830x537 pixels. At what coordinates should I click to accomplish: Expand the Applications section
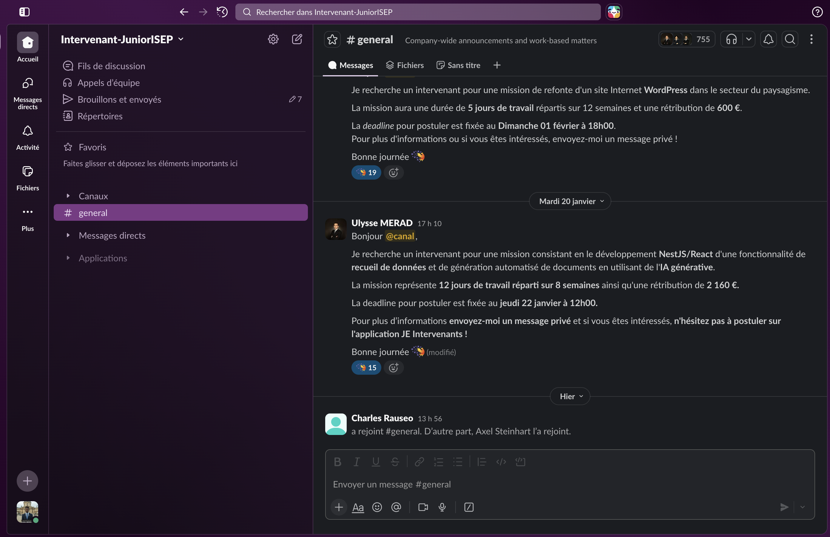(x=103, y=258)
